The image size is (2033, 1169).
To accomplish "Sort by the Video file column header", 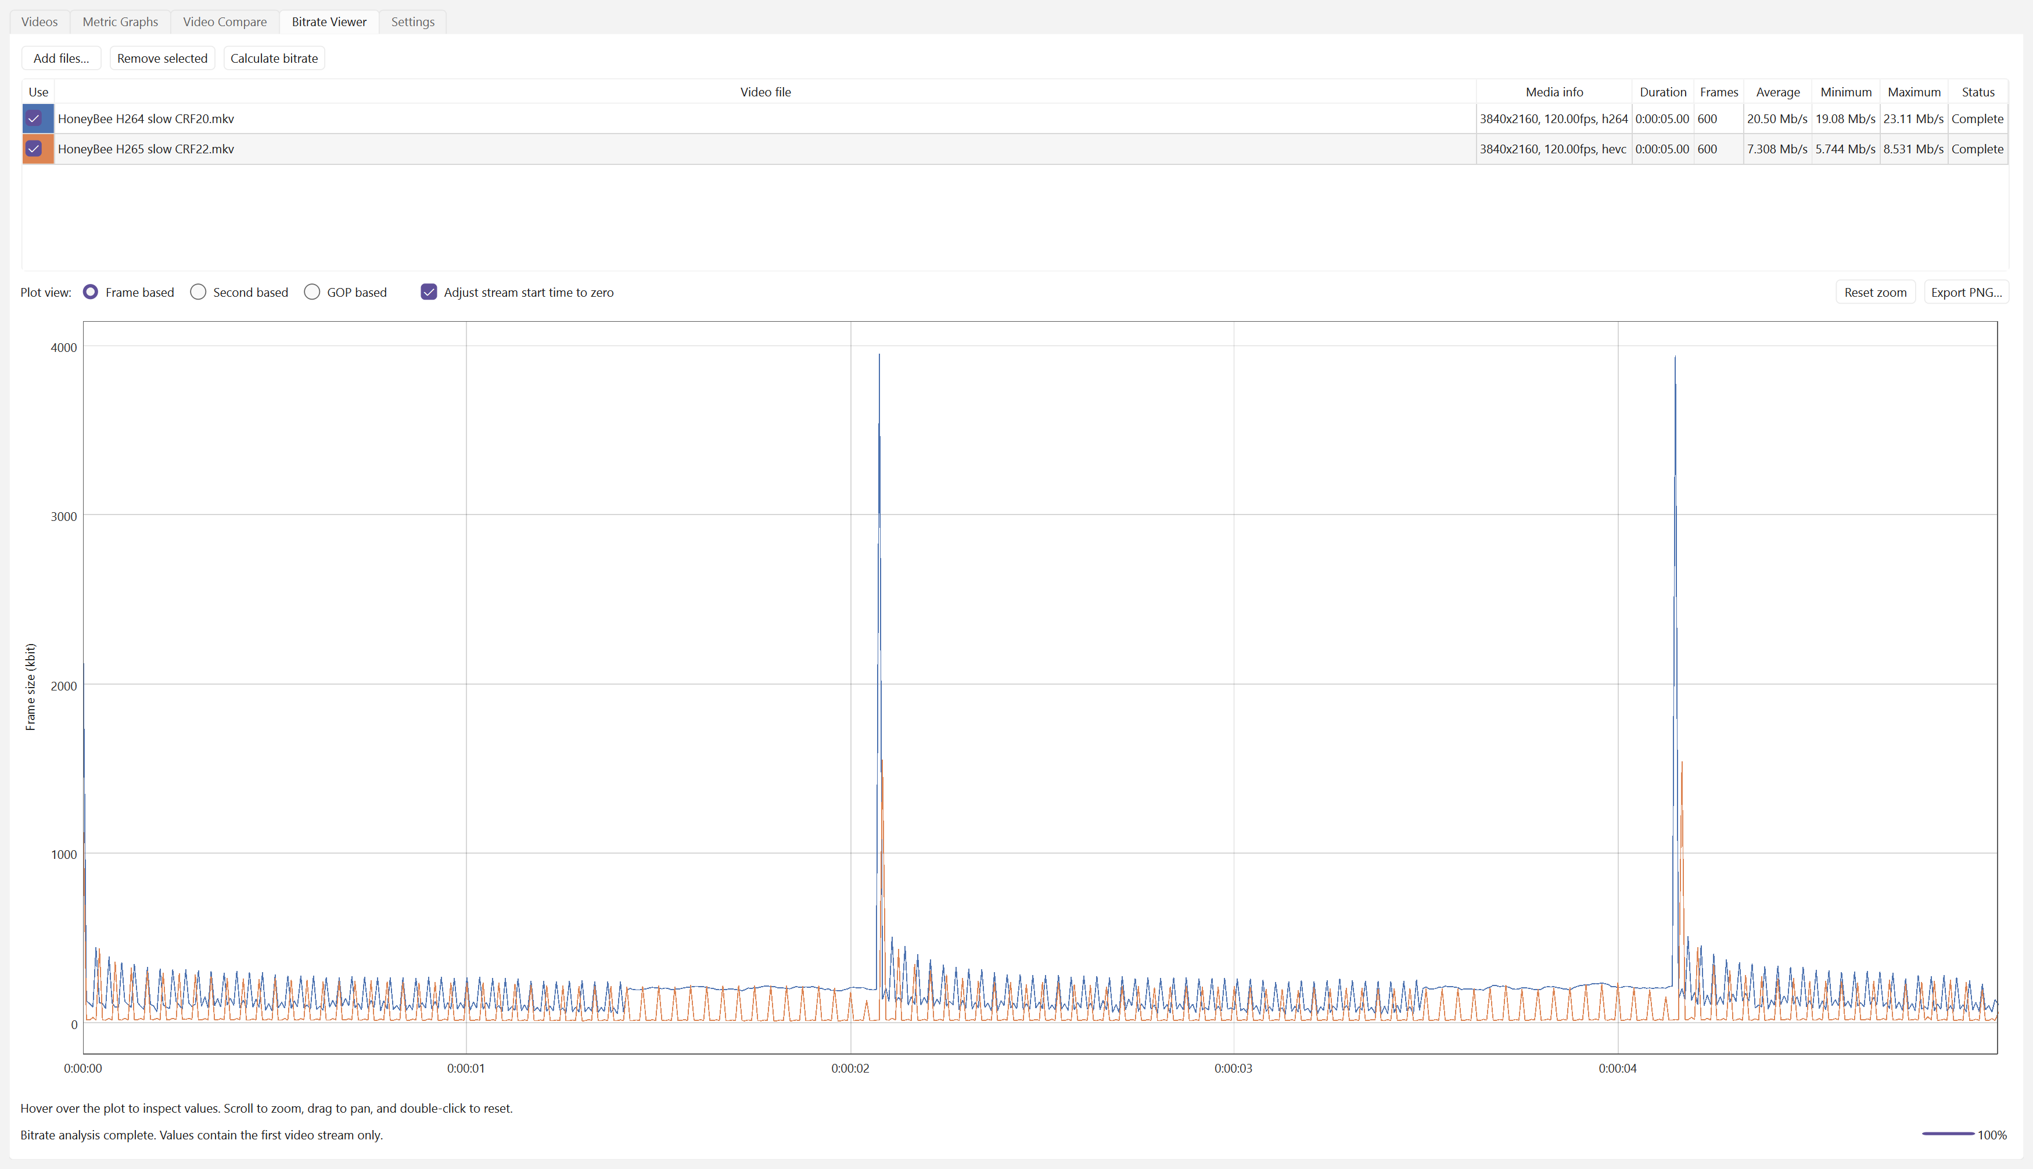I will point(765,92).
